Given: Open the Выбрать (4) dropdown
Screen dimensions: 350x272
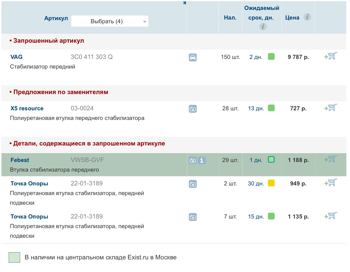Looking at the screenshot, I should point(110,21).
